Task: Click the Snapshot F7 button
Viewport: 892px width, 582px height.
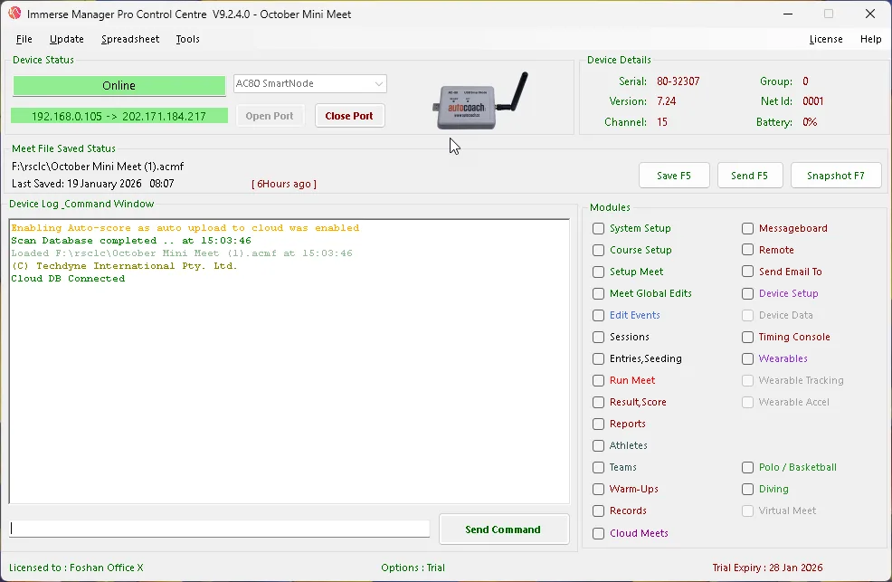Action: pyautogui.click(x=835, y=176)
